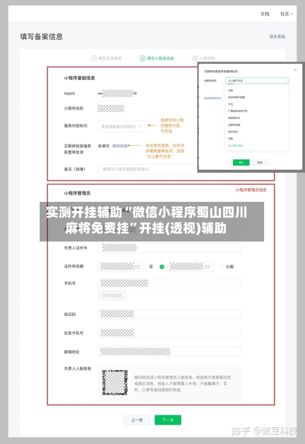Select 广播电影电视节目 option
The height and width of the screenshot is (444, 305).
(x=238, y=111)
